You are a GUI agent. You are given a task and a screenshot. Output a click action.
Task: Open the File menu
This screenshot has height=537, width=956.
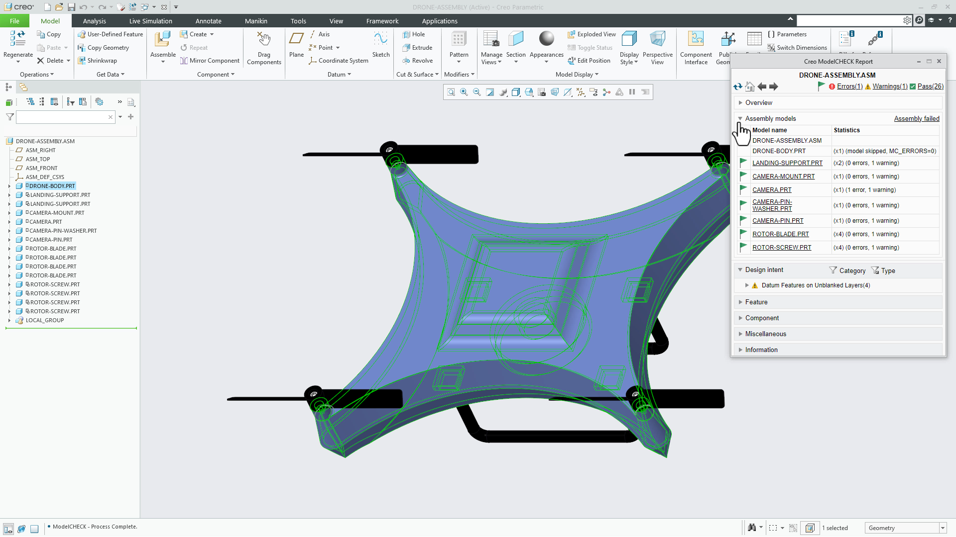click(x=14, y=21)
